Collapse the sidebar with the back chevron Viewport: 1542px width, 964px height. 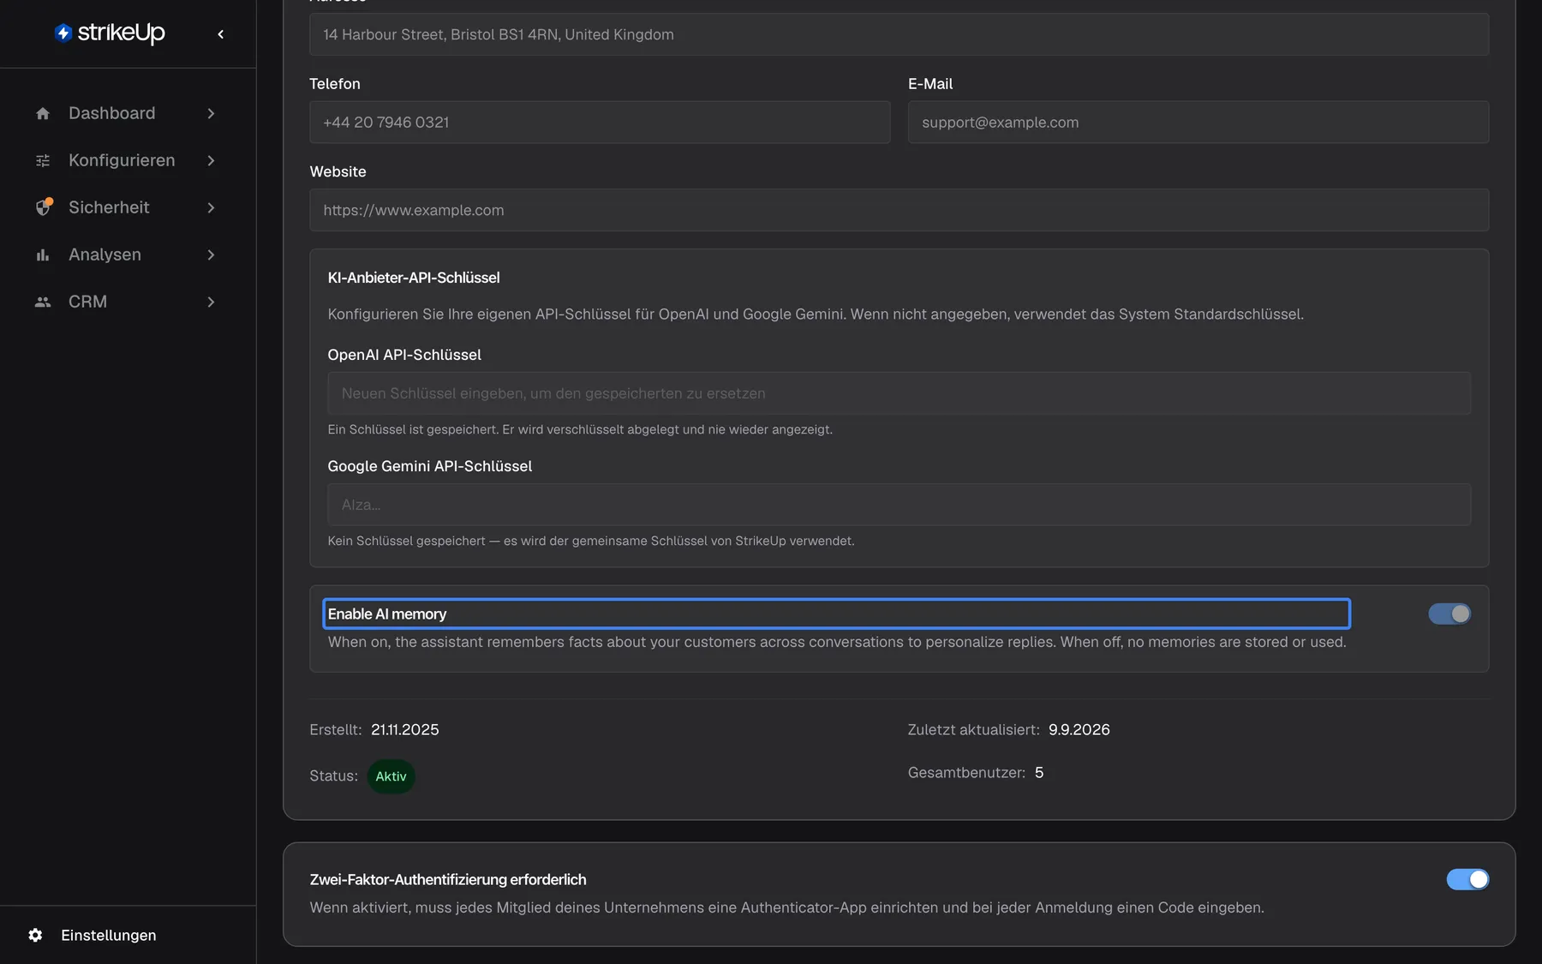[x=221, y=34]
